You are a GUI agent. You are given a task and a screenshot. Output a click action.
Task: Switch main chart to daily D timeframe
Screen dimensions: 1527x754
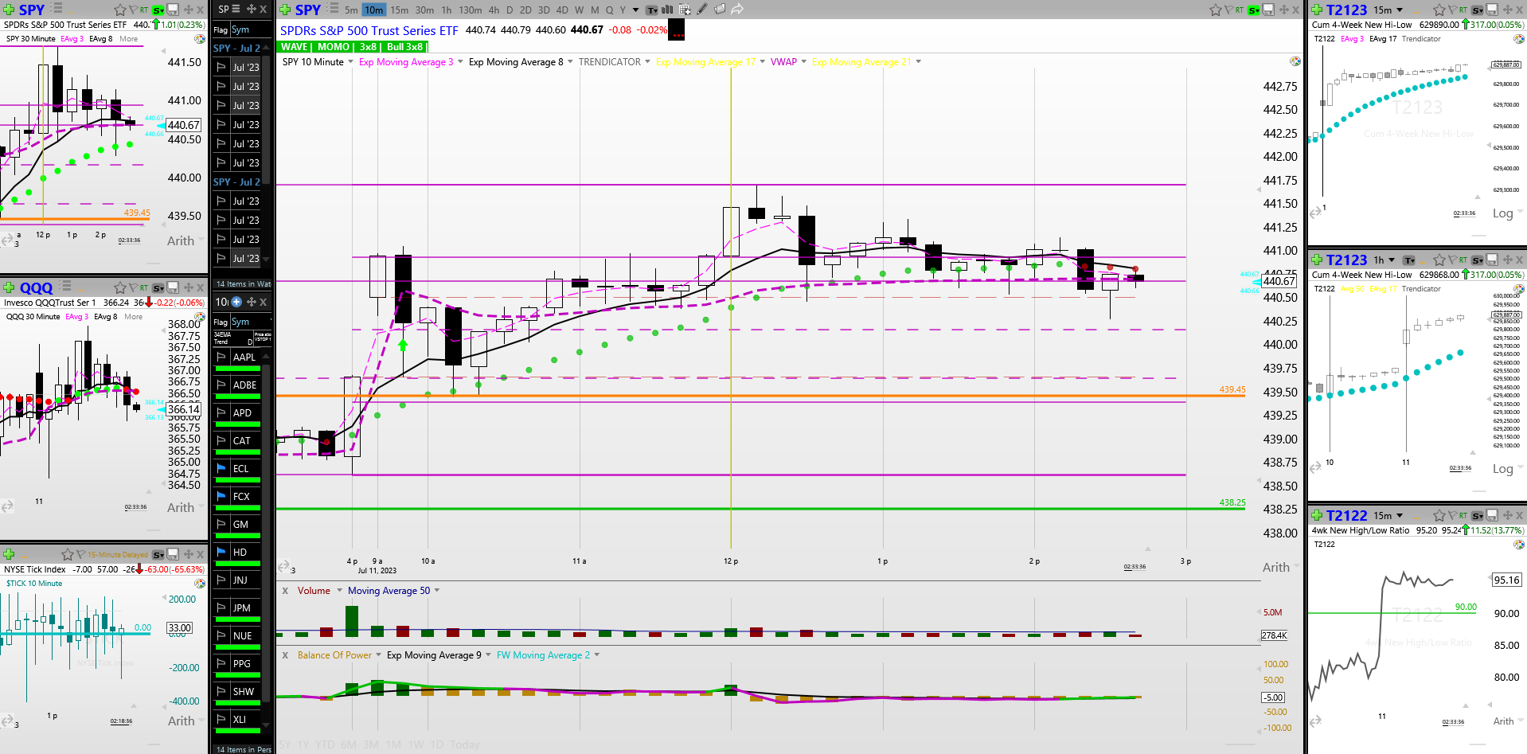(510, 10)
